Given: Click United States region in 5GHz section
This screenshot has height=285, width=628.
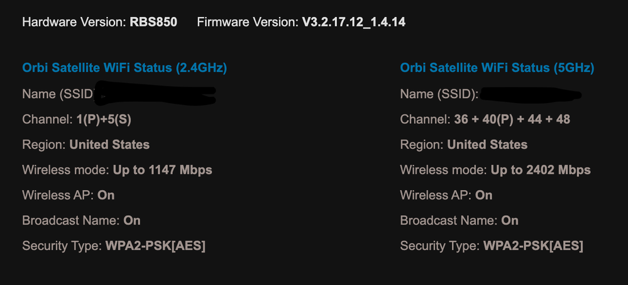Looking at the screenshot, I should click(x=487, y=145).
